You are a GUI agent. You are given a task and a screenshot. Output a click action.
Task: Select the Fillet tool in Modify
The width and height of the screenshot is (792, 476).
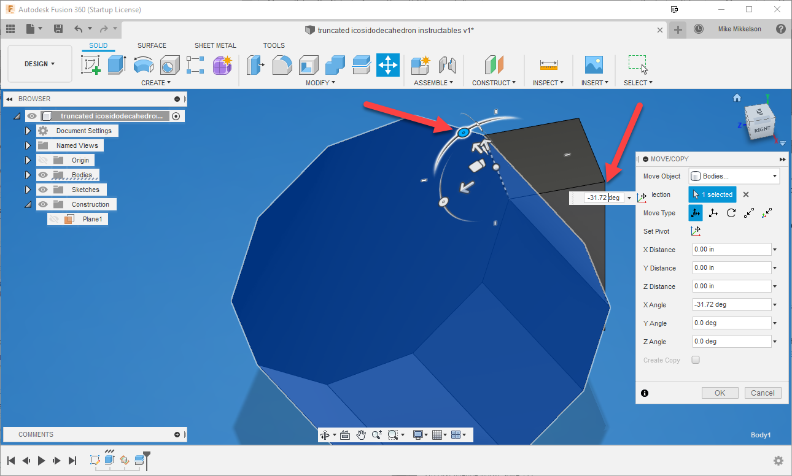(x=282, y=65)
